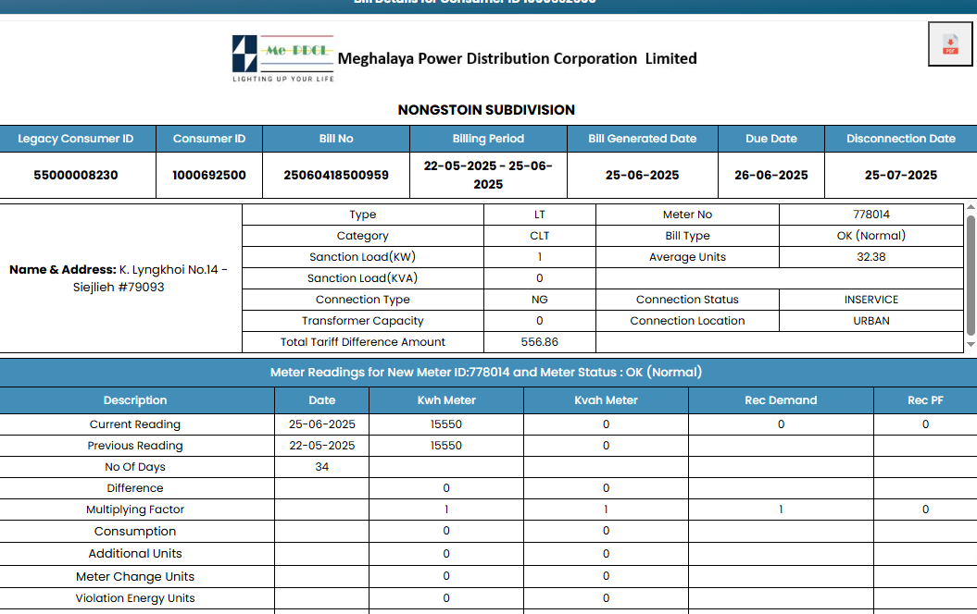Image resolution: width=977 pixels, height=614 pixels.
Task: Select the Category value CLT
Action: 540,236
